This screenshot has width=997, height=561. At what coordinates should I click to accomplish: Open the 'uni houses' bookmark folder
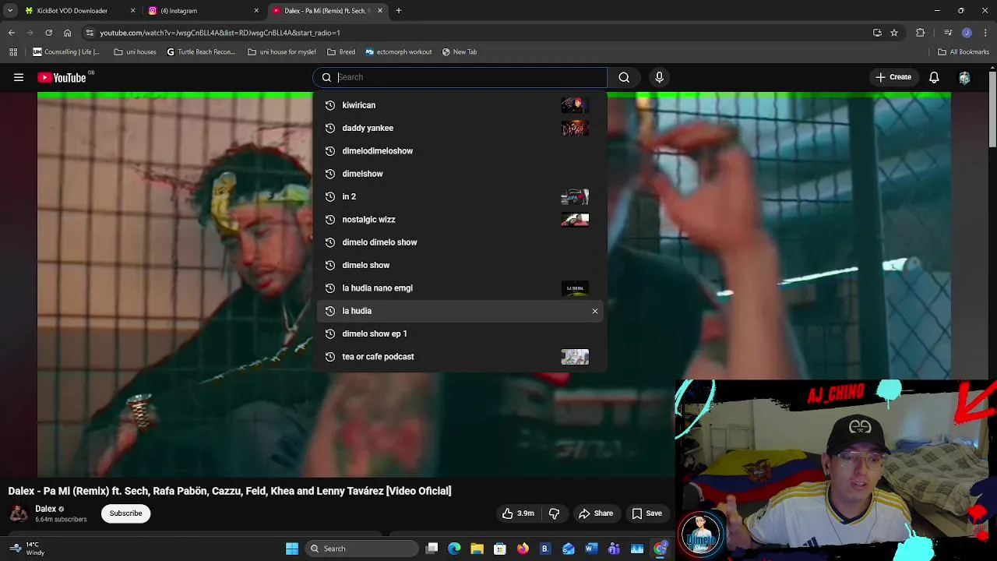point(135,52)
